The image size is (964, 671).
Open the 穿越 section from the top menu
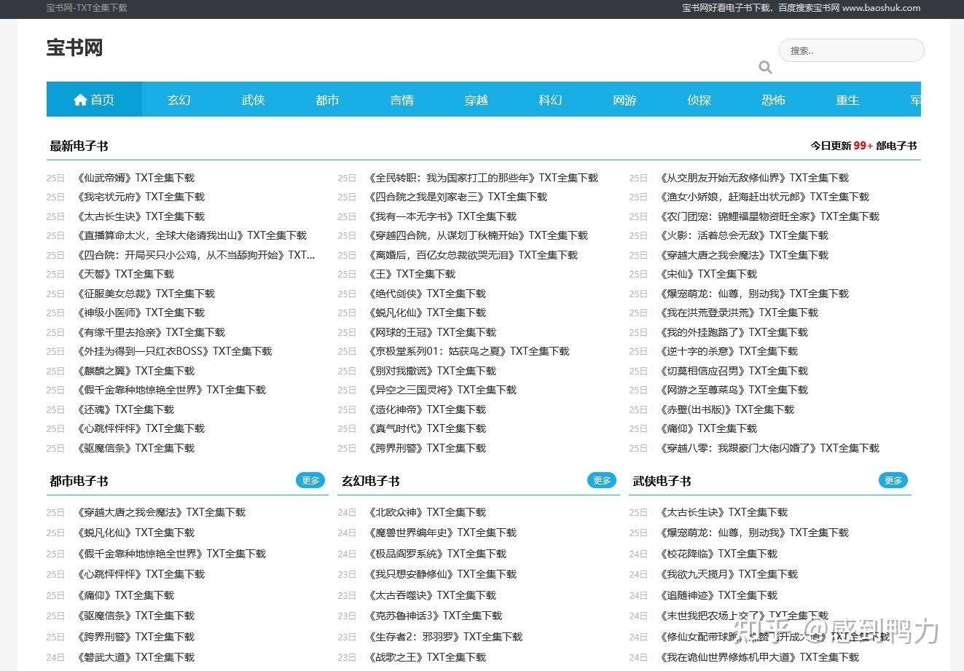476,100
